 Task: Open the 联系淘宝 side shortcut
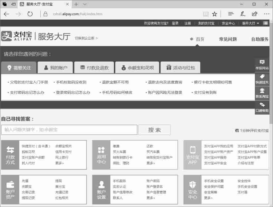(x=262, y=93)
